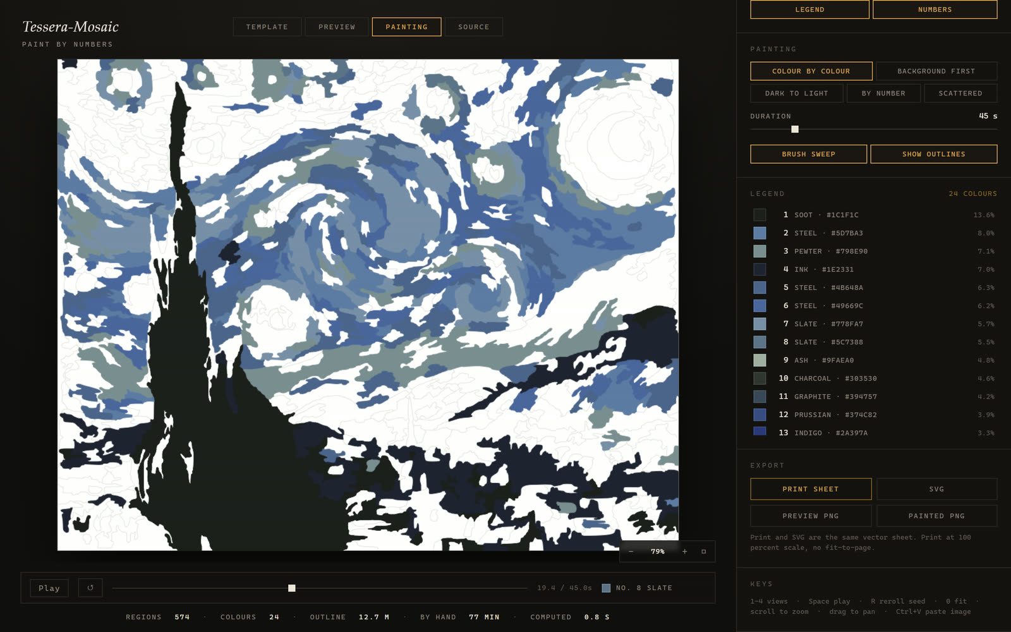Pick Scattered painting order
The height and width of the screenshot is (632, 1011).
[960, 93]
